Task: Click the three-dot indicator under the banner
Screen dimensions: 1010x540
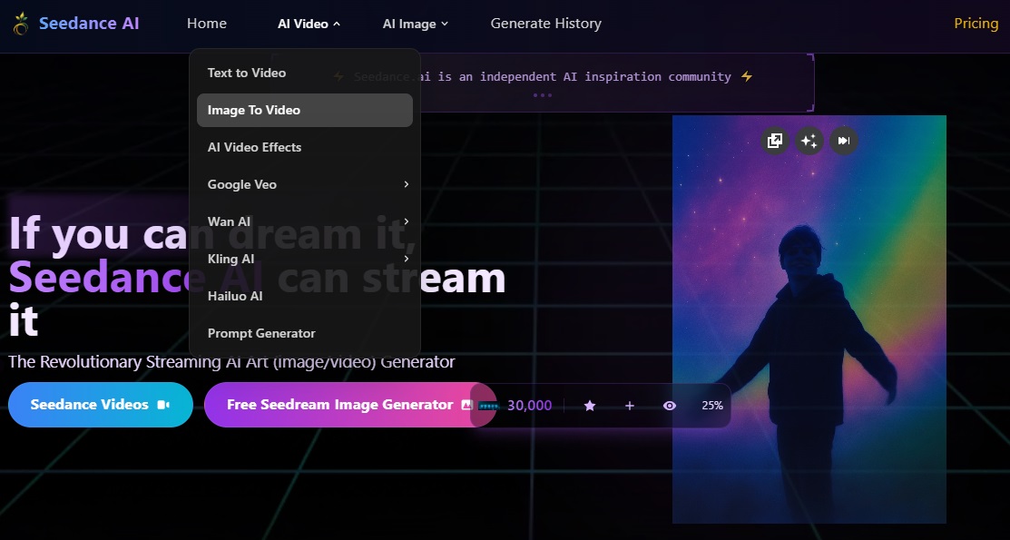Action: [x=542, y=95]
